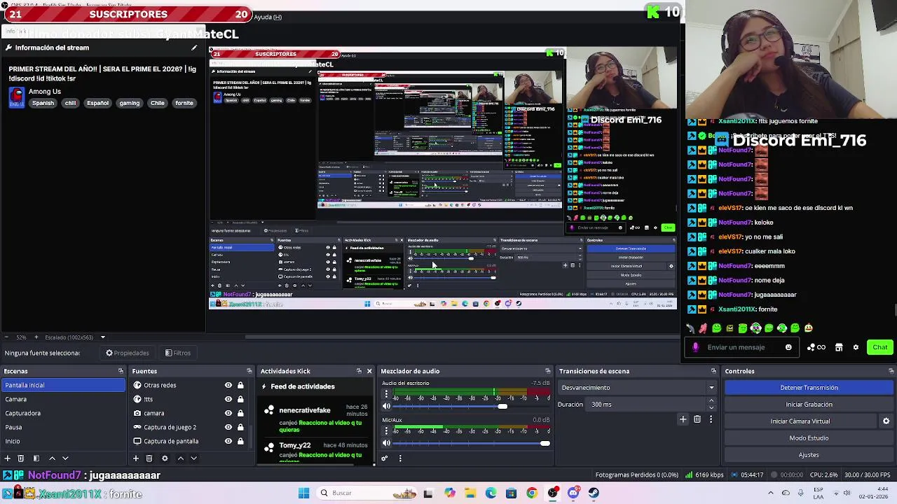Undock the Escenas panel

coord(121,371)
